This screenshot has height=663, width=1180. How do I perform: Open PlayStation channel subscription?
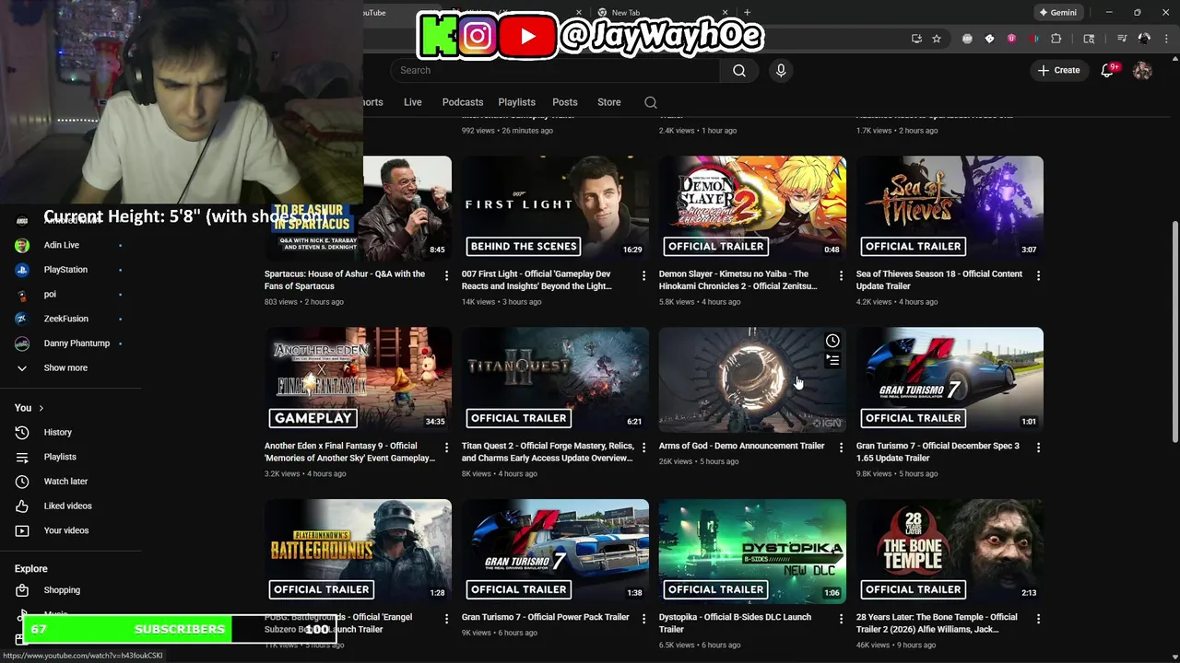coord(71,270)
